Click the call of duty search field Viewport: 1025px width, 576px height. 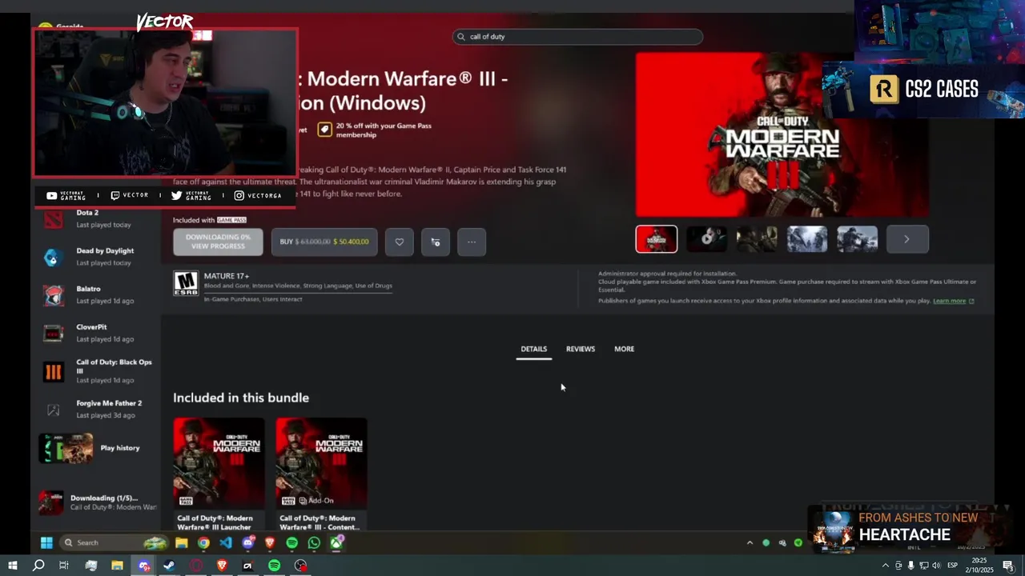pyautogui.click(x=577, y=37)
